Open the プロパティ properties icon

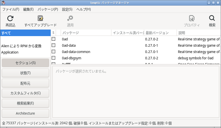[x=192, y=18]
